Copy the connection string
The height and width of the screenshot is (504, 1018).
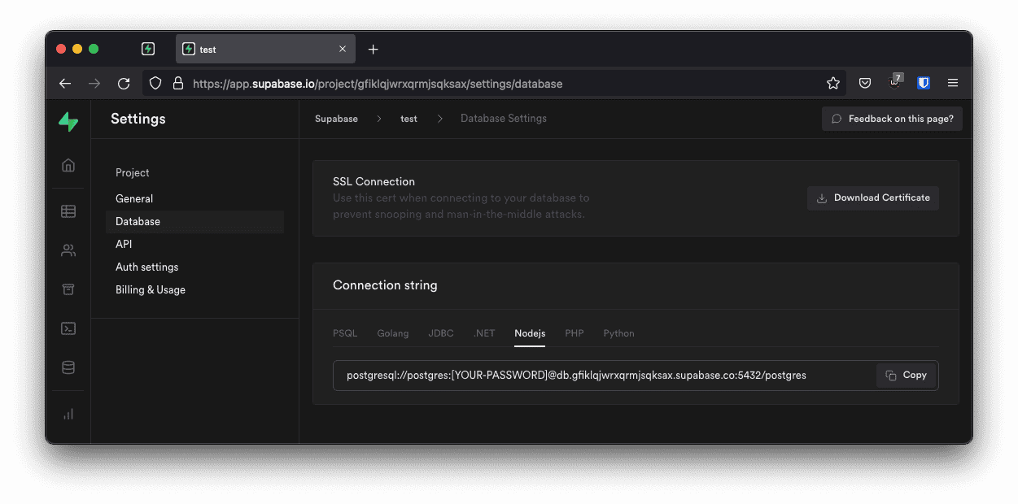[x=907, y=375]
